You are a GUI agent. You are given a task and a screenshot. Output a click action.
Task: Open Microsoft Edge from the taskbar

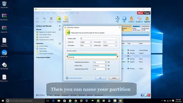pos(53,101)
